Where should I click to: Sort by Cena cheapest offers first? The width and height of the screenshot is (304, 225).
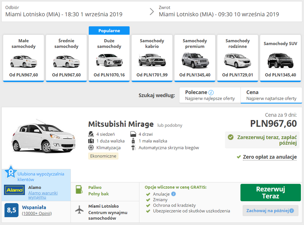[x=271, y=95]
